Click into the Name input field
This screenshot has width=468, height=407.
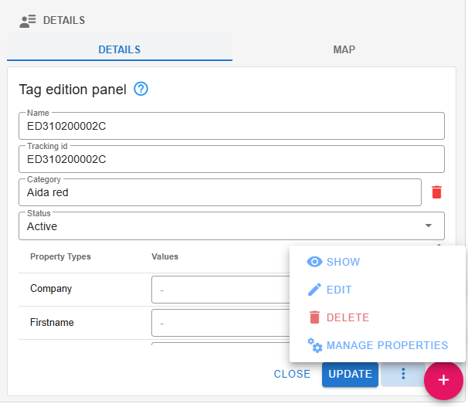232,127
